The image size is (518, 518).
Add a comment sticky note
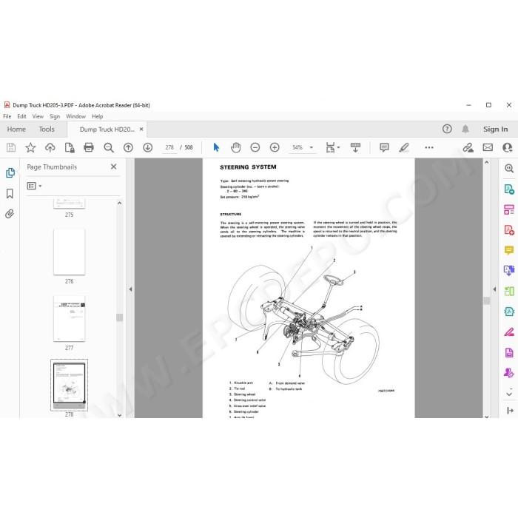tap(384, 147)
